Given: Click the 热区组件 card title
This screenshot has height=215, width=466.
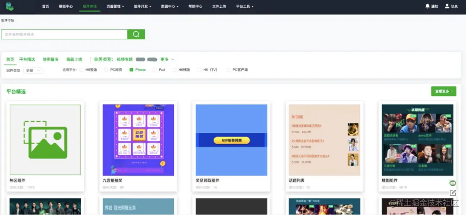Looking at the screenshot, I should (18, 180).
